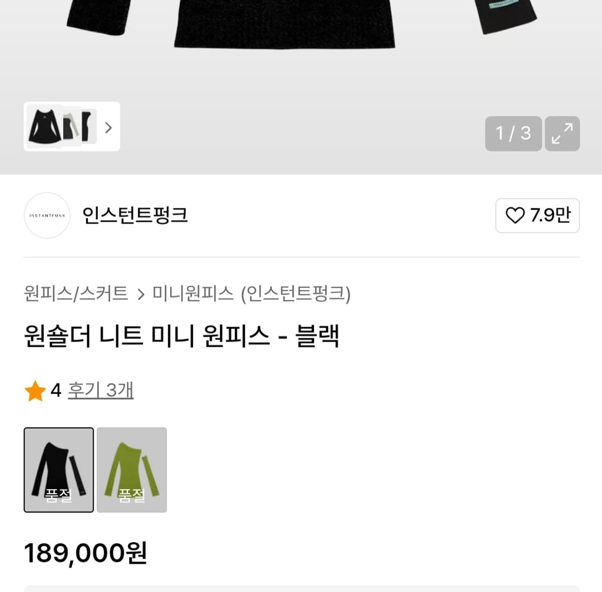This screenshot has height=592, width=602.
Task: Go to 원피스/스커트 category breadcrumb
Action: point(76,293)
